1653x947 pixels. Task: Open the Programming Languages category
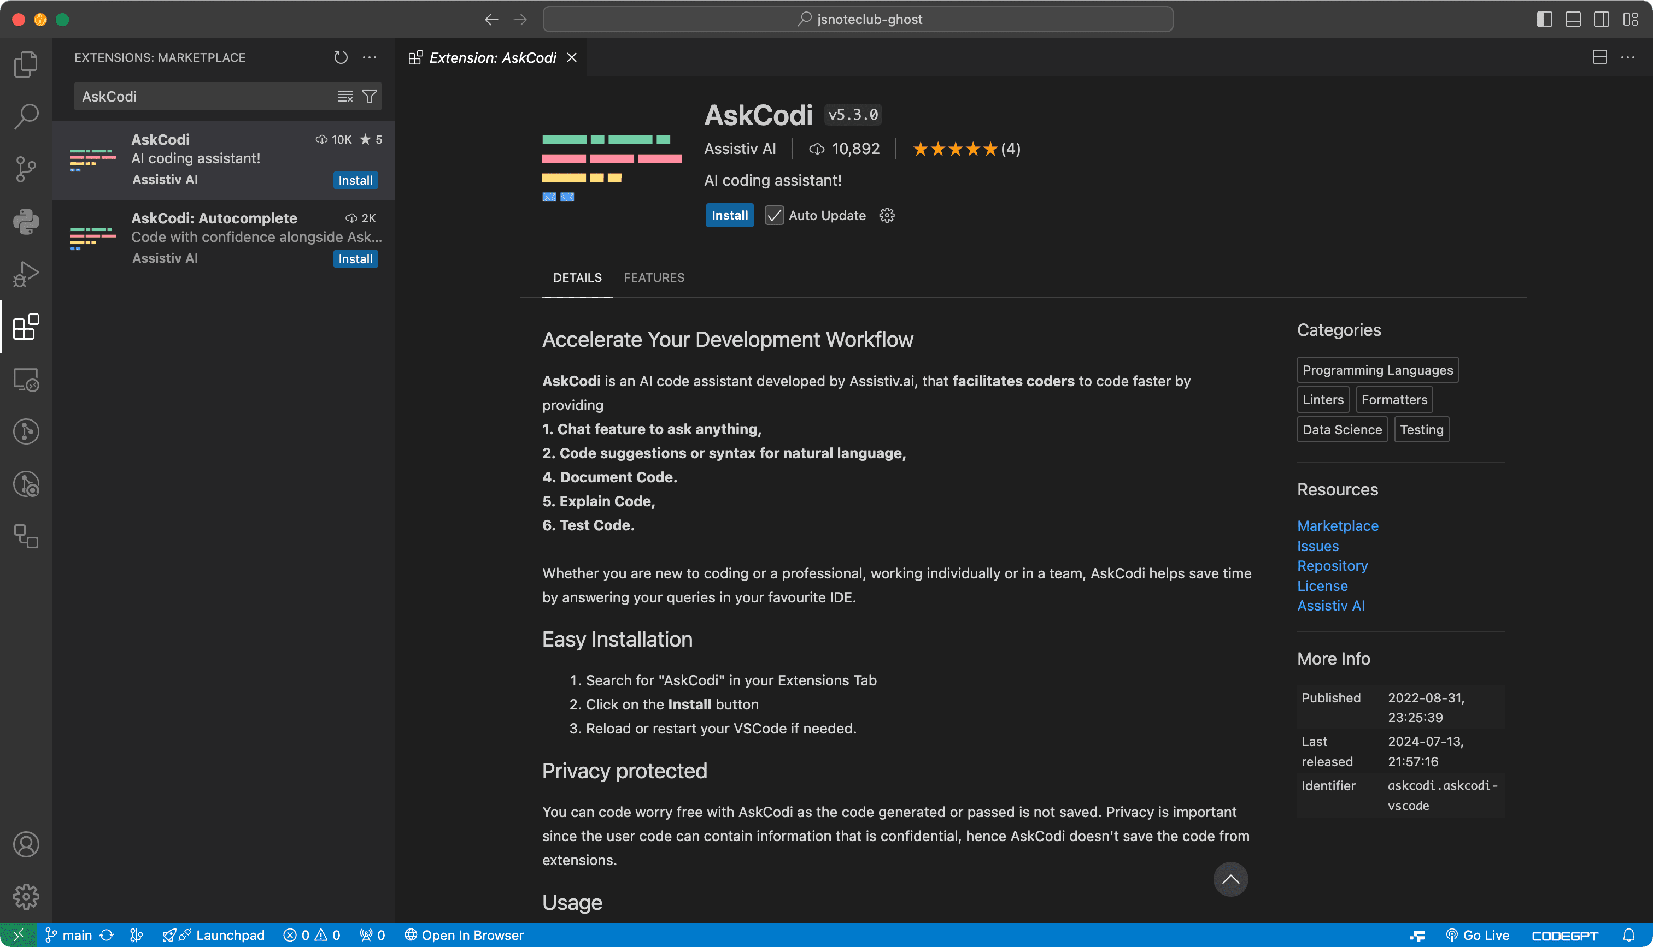click(1377, 370)
